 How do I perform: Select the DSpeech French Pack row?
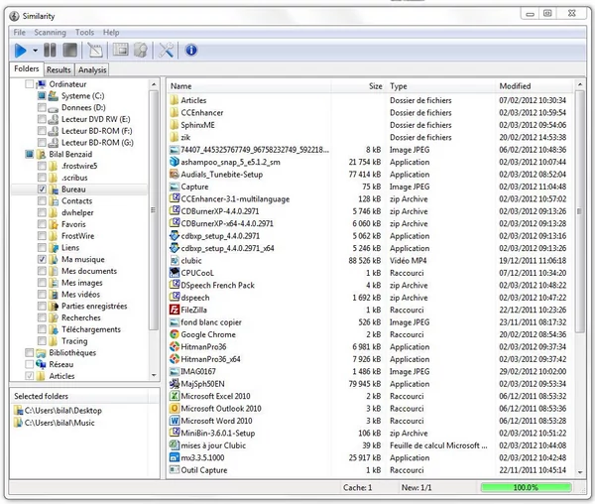pyautogui.click(x=370, y=286)
